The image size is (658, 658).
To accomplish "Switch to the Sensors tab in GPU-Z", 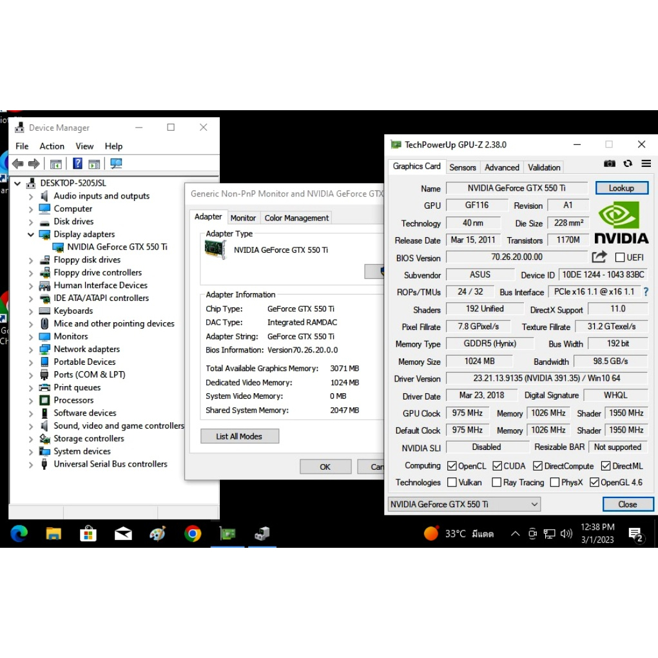I will (463, 168).
